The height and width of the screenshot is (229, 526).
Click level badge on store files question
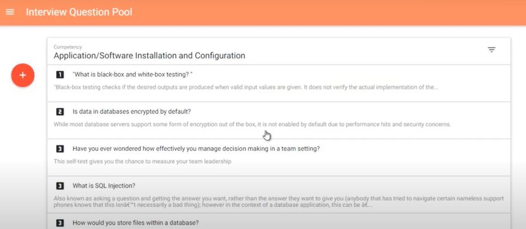60,223
